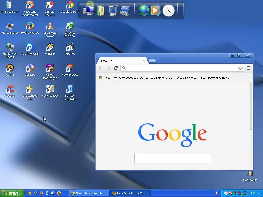Viewport: 263px width, 197px height.
Task: Switch to second New Tab taskbar button
Action: pyautogui.click(x=130, y=193)
